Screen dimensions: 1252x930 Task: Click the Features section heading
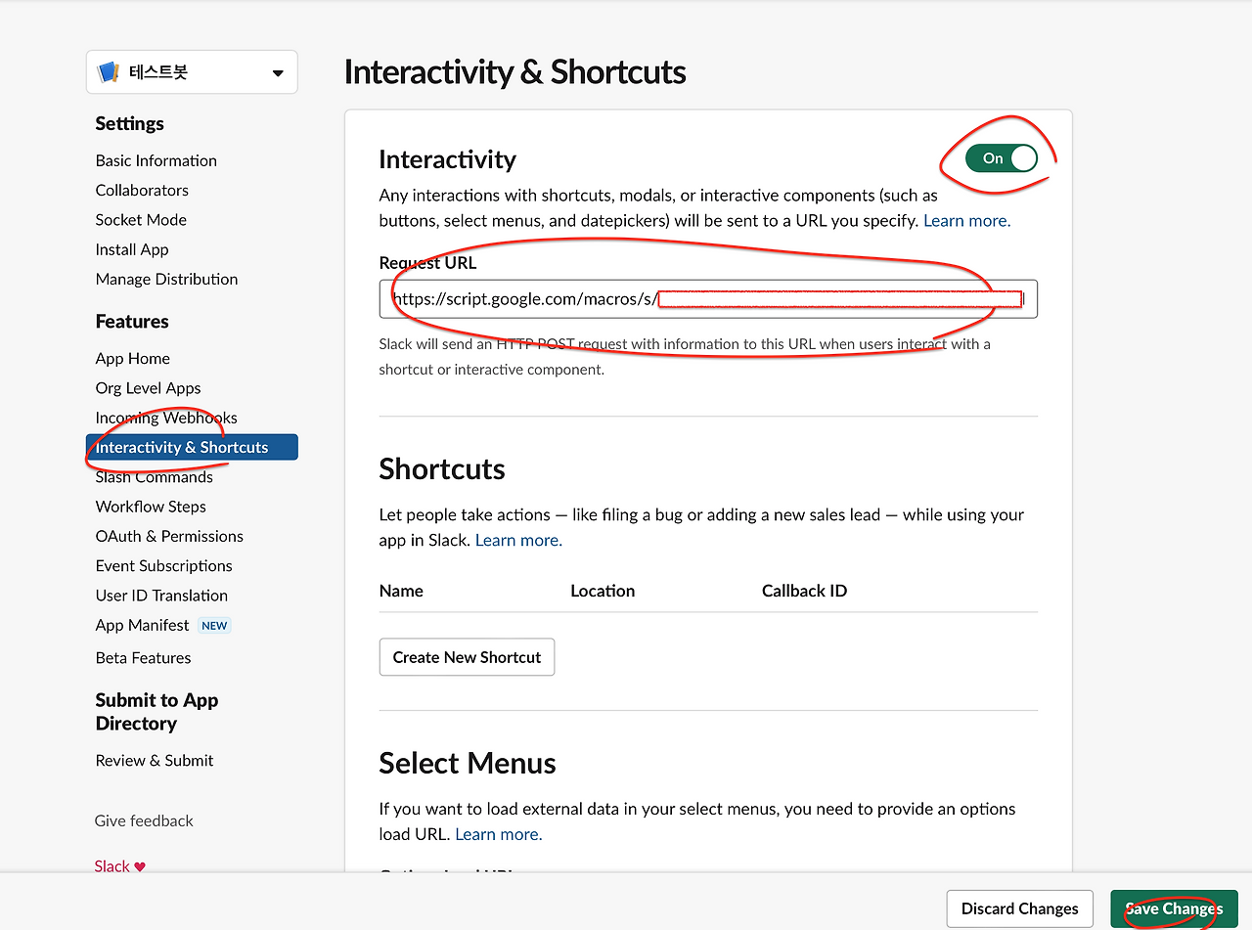(132, 322)
